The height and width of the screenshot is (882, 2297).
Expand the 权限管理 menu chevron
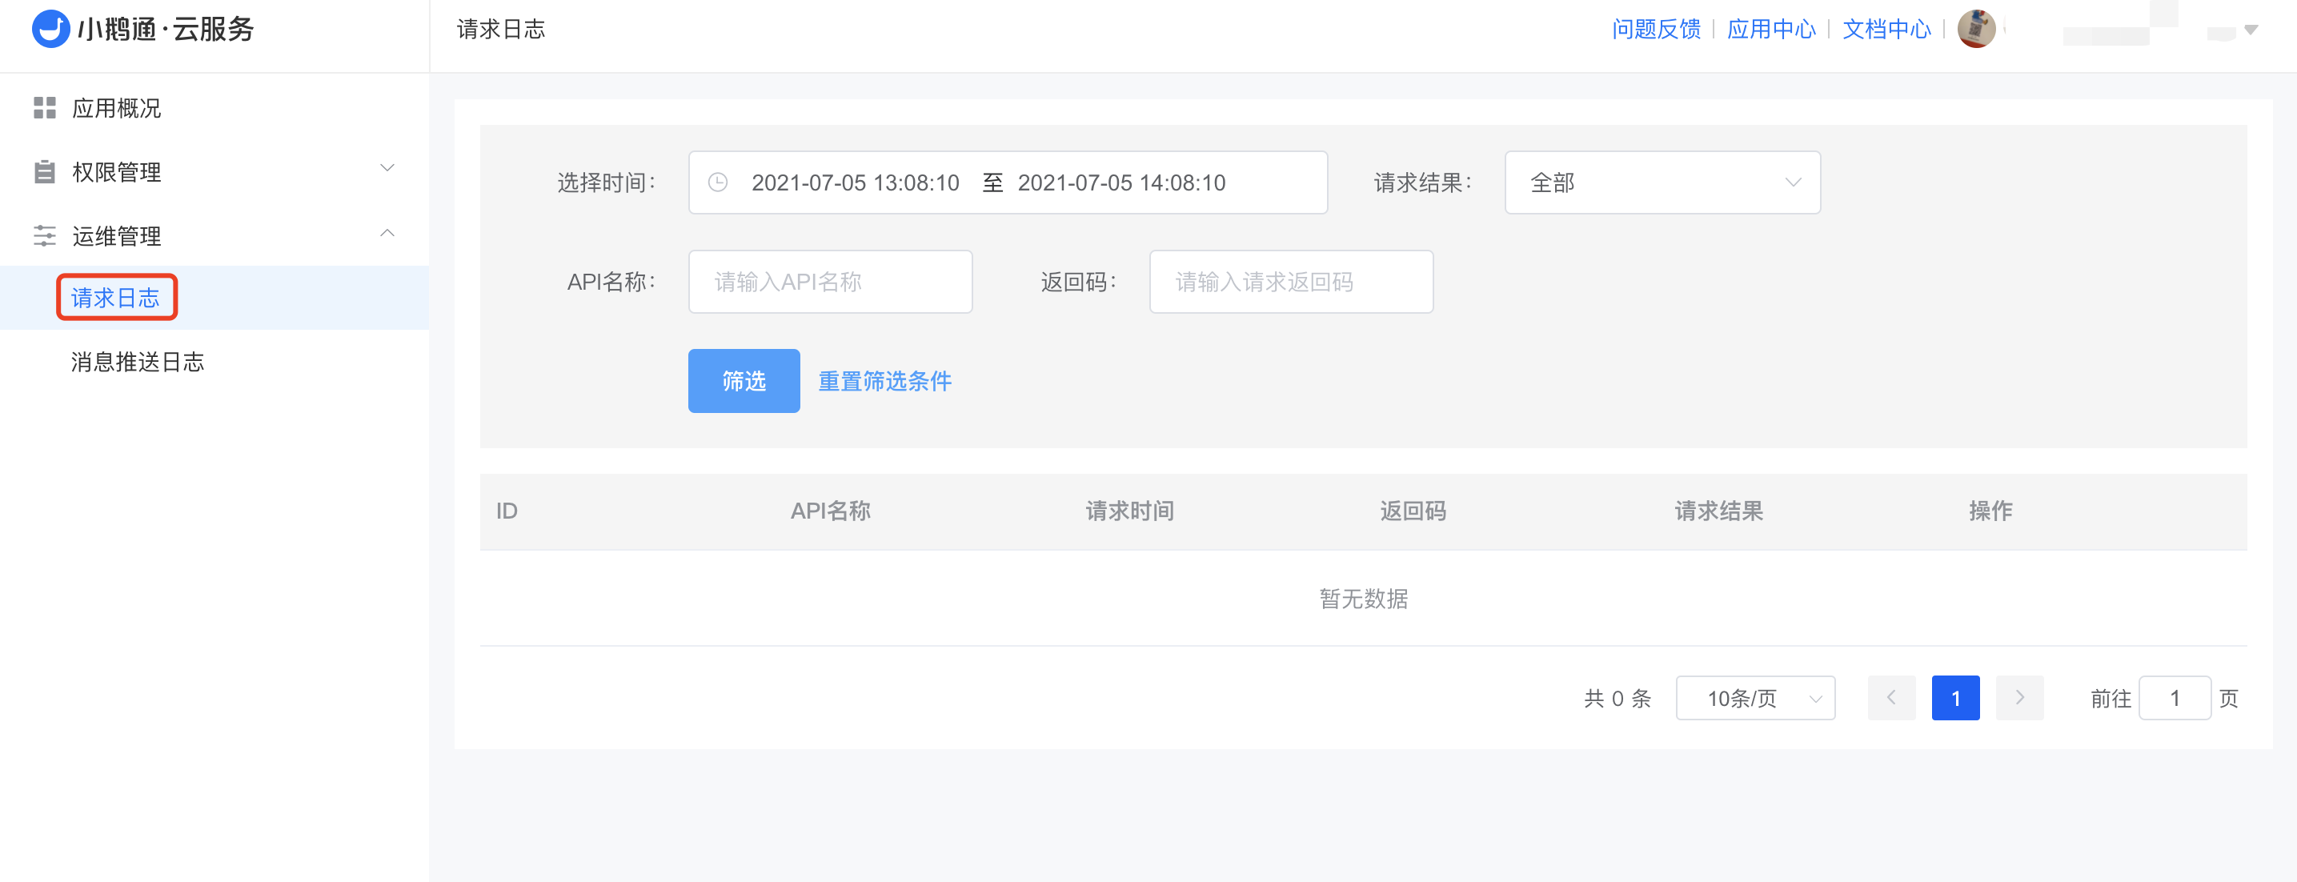[x=387, y=169]
